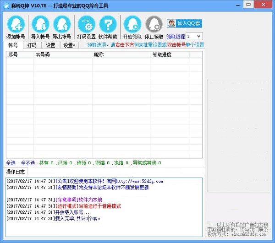Click the Twitter bird icon in the title bar

(6, 6)
